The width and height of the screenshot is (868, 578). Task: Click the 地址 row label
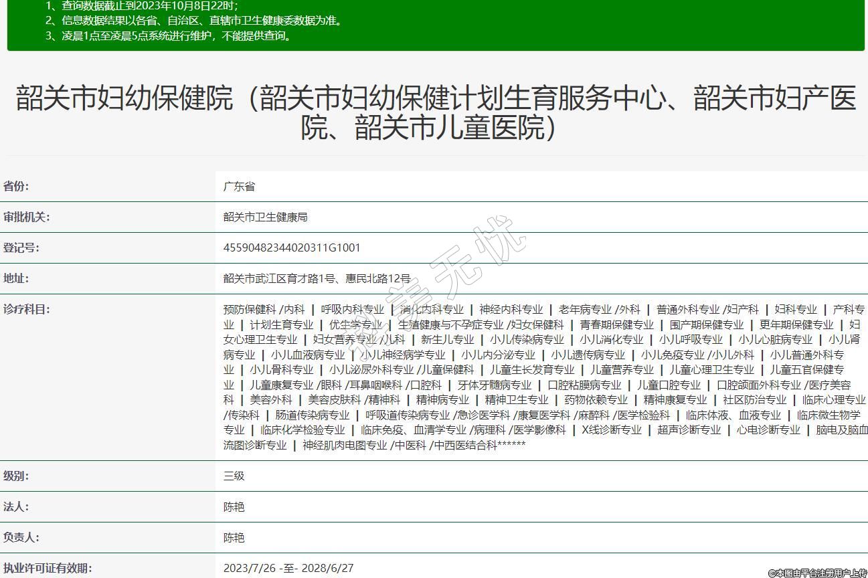(16, 278)
